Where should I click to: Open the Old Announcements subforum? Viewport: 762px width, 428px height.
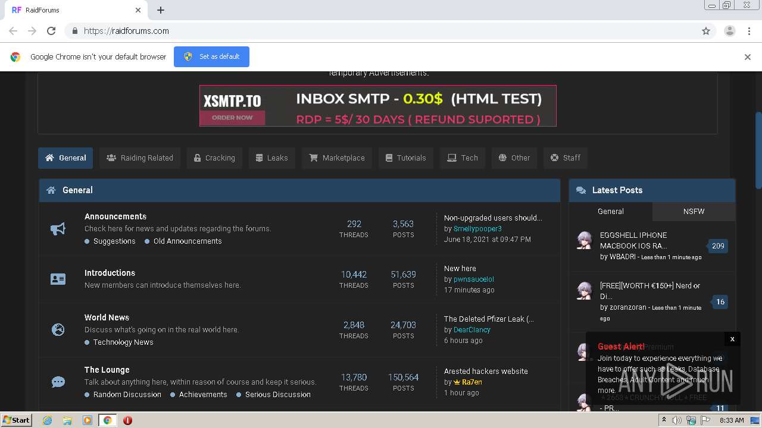[188, 241]
